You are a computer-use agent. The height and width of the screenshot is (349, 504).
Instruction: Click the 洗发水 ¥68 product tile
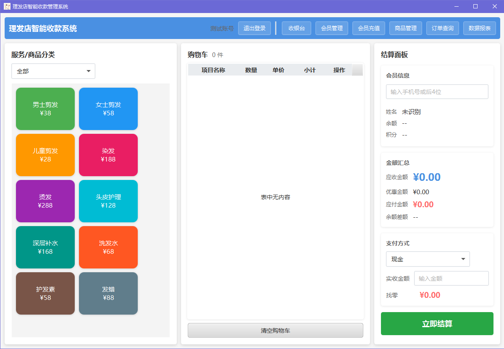click(108, 247)
